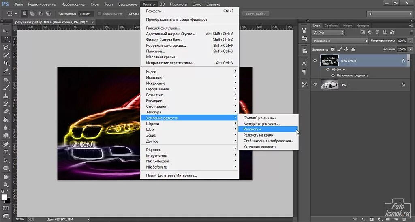Select the Spot Healing Brush tool
This screenshot has width=415, height=222.
(x=6, y=80)
